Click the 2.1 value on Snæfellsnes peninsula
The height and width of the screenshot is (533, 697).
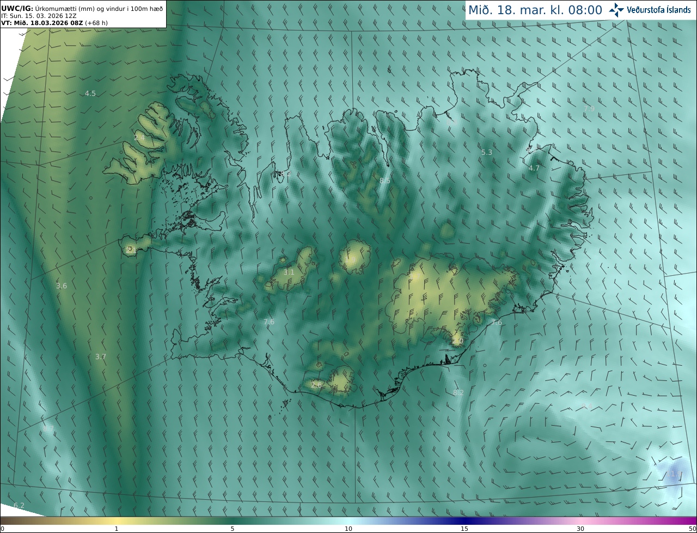(131, 250)
